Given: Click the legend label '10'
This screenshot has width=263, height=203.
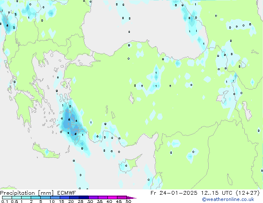Looking at the screenshot, I should pyautogui.click(x=52, y=201).
